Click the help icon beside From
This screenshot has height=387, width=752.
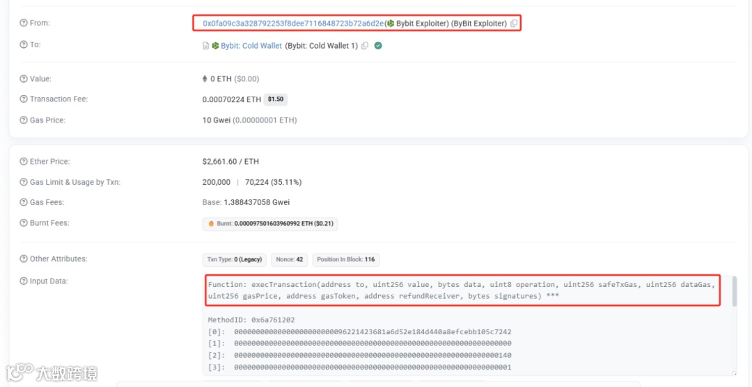click(x=24, y=23)
